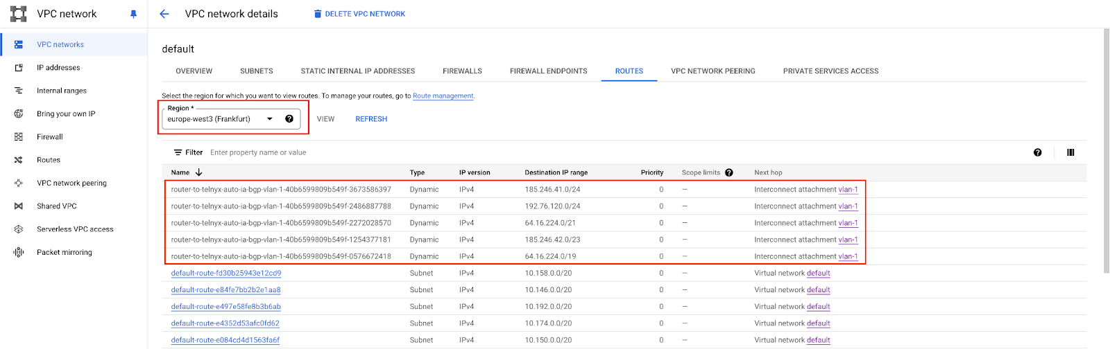
Task: Click the Internal ranges sidebar icon
Action: pos(19,91)
